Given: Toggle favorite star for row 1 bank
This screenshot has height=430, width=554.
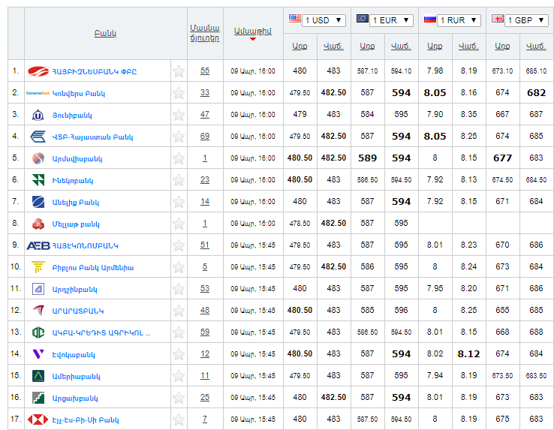Looking at the screenshot, I should (x=179, y=71).
